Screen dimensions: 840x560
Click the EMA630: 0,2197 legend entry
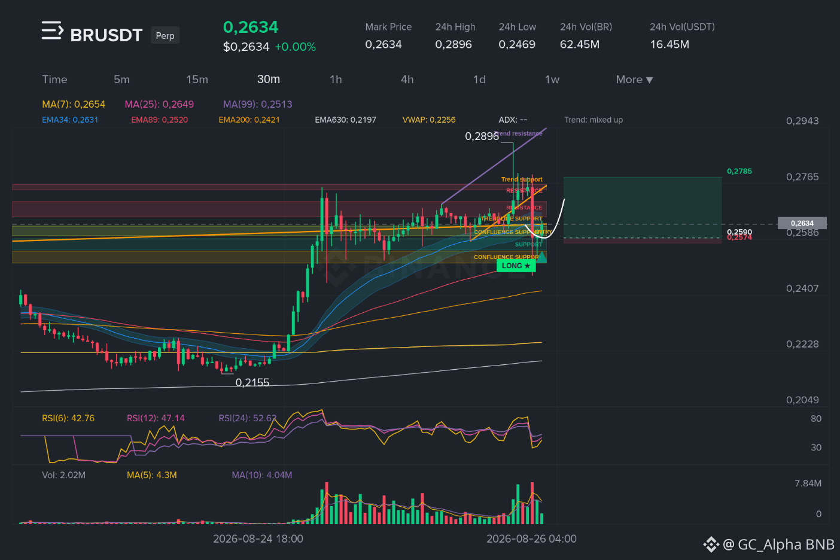tap(346, 120)
